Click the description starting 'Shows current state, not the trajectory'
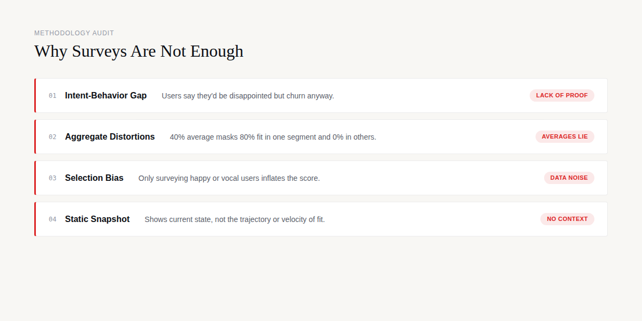This screenshot has height=321, width=642. click(235, 219)
